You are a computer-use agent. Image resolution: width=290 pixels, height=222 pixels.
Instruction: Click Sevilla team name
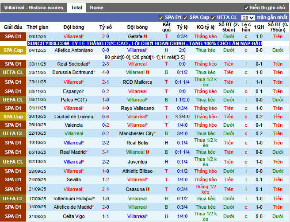click(x=74, y=180)
